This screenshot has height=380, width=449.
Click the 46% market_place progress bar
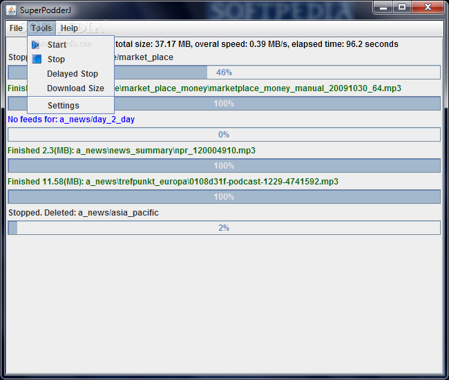point(224,72)
